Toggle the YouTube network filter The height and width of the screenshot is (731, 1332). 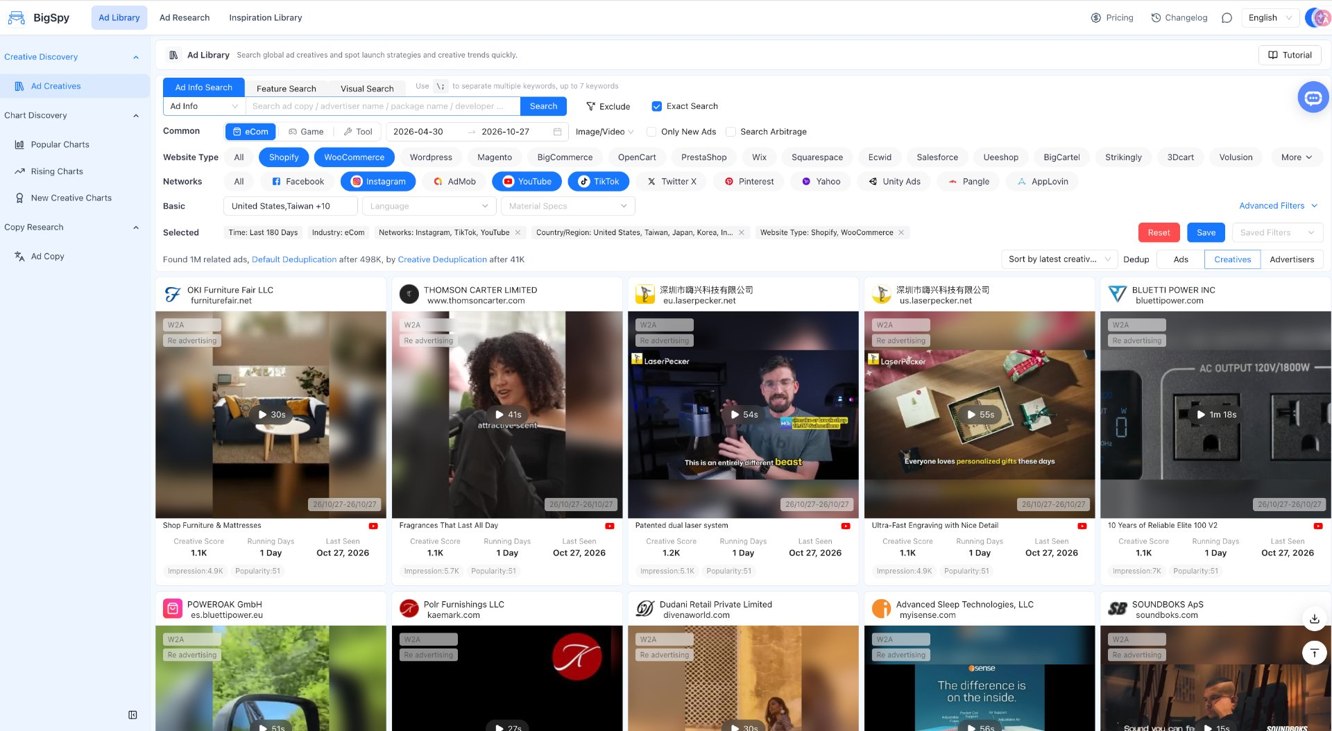(x=527, y=182)
